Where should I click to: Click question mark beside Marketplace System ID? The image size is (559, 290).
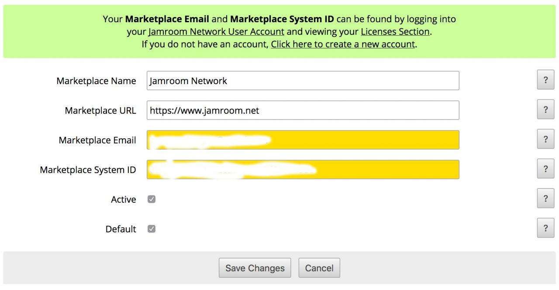click(545, 169)
